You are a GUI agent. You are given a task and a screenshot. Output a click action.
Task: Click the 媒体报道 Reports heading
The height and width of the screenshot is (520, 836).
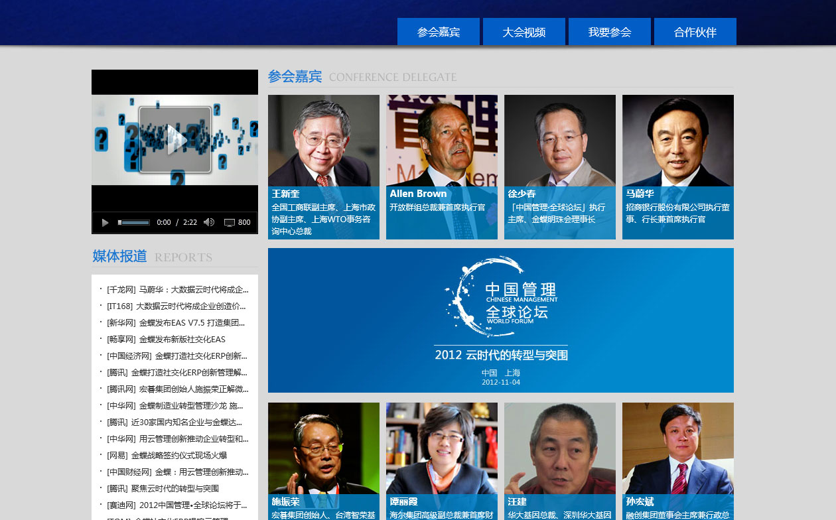point(153,257)
